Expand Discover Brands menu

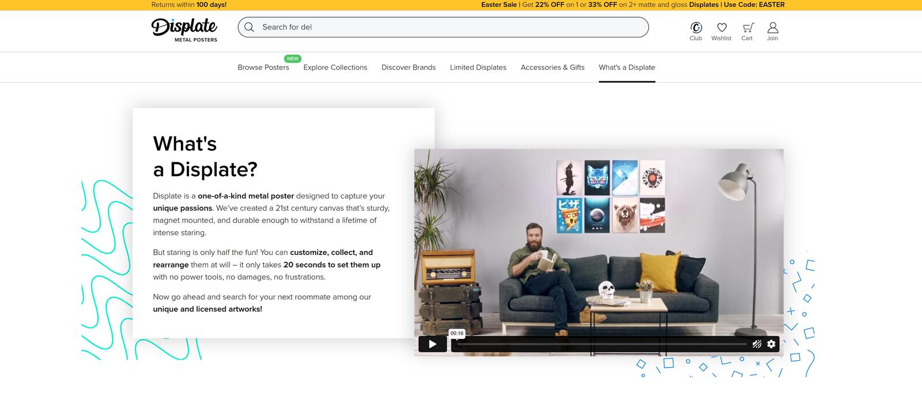coord(408,67)
